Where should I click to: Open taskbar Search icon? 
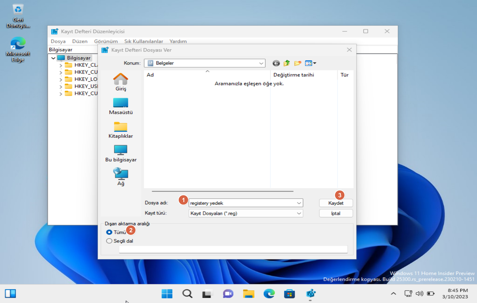tap(187, 294)
